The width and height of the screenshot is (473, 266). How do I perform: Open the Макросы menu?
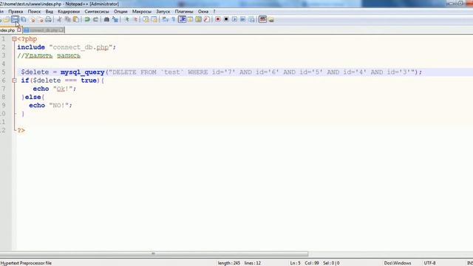[x=142, y=12]
